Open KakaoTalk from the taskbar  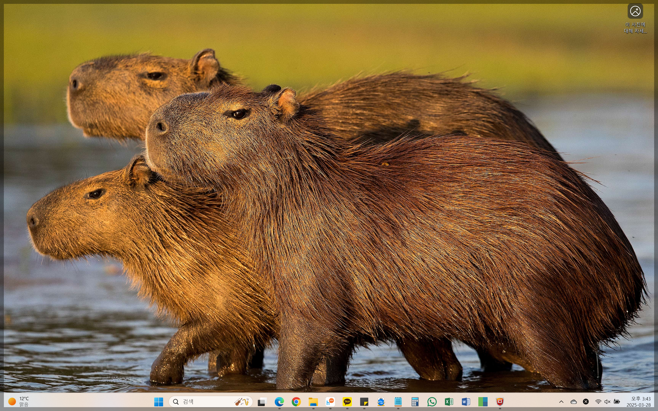pos(347,401)
